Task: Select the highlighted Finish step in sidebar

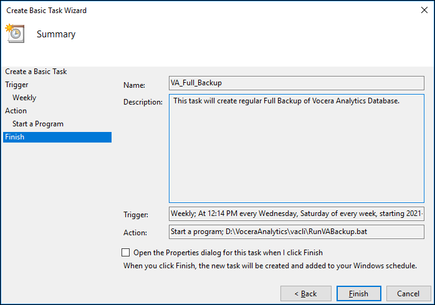Action: pyautogui.click(x=57, y=137)
